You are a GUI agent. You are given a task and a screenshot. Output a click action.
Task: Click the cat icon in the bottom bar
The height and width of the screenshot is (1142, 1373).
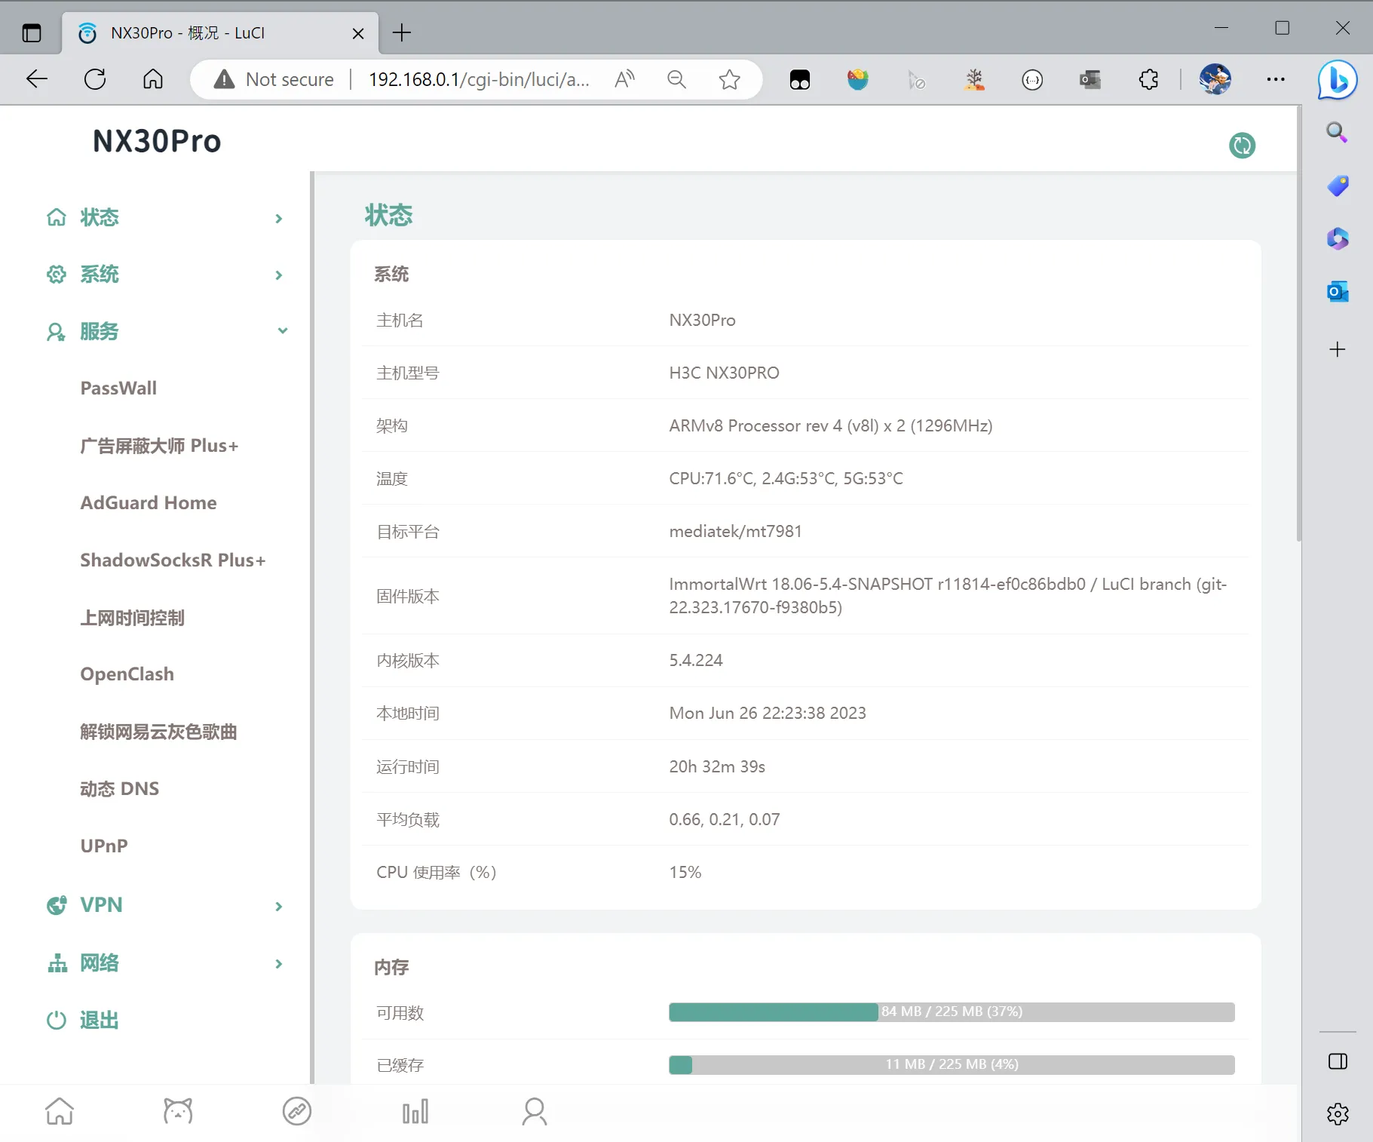[x=178, y=1111]
